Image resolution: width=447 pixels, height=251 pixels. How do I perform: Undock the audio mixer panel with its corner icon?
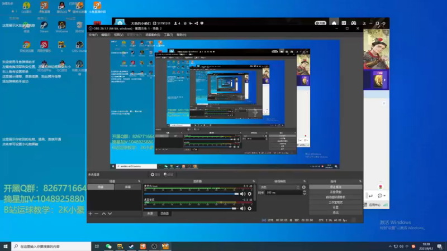[254, 181]
